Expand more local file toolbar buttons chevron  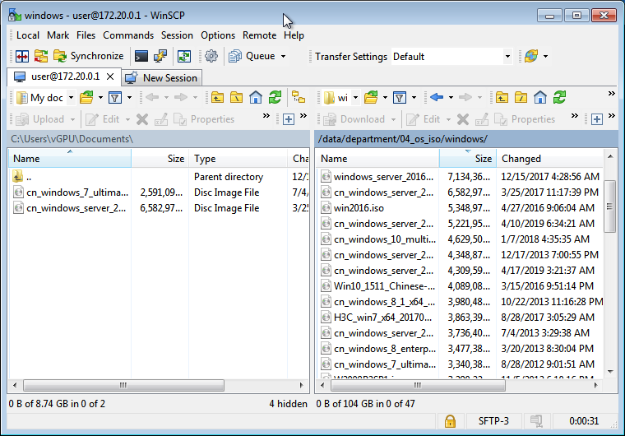[266, 116]
